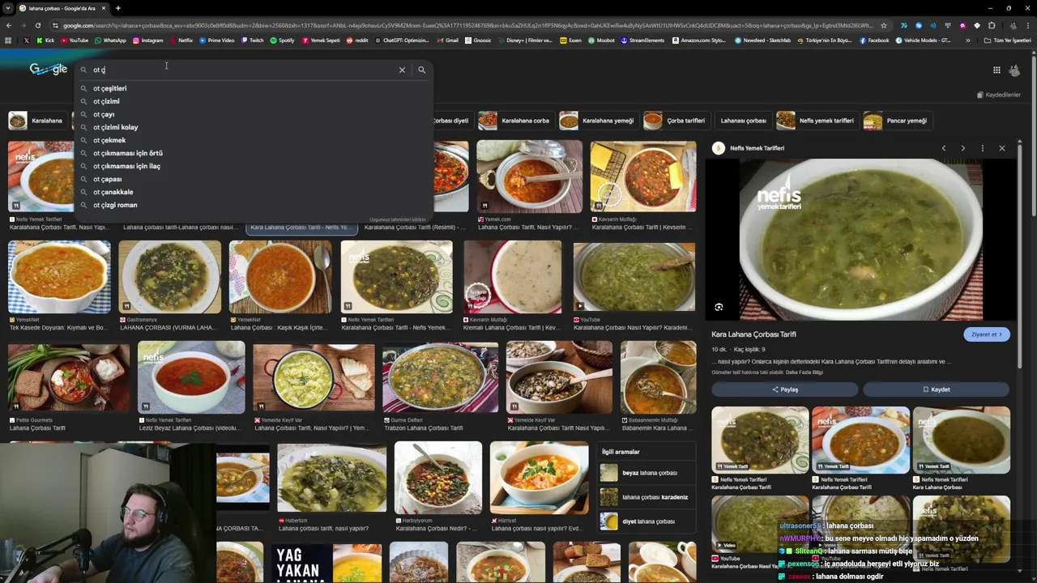This screenshot has height=583, width=1037.
Task: Open Instagram bookmark
Action: pyautogui.click(x=147, y=40)
